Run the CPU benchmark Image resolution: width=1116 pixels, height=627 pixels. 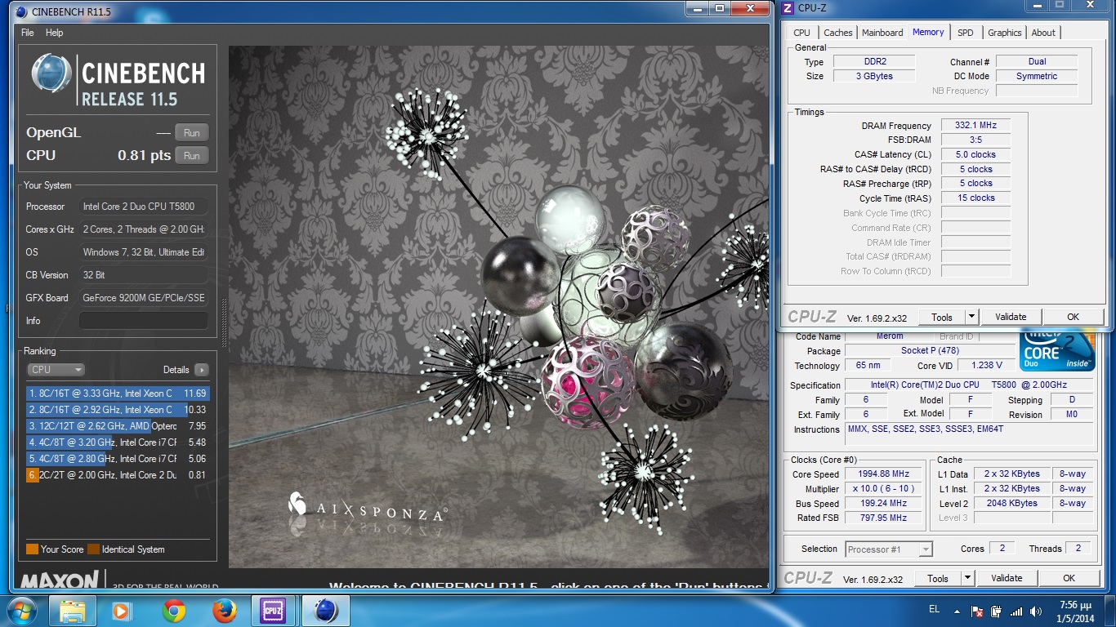pyautogui.click(x=192, y=155)
